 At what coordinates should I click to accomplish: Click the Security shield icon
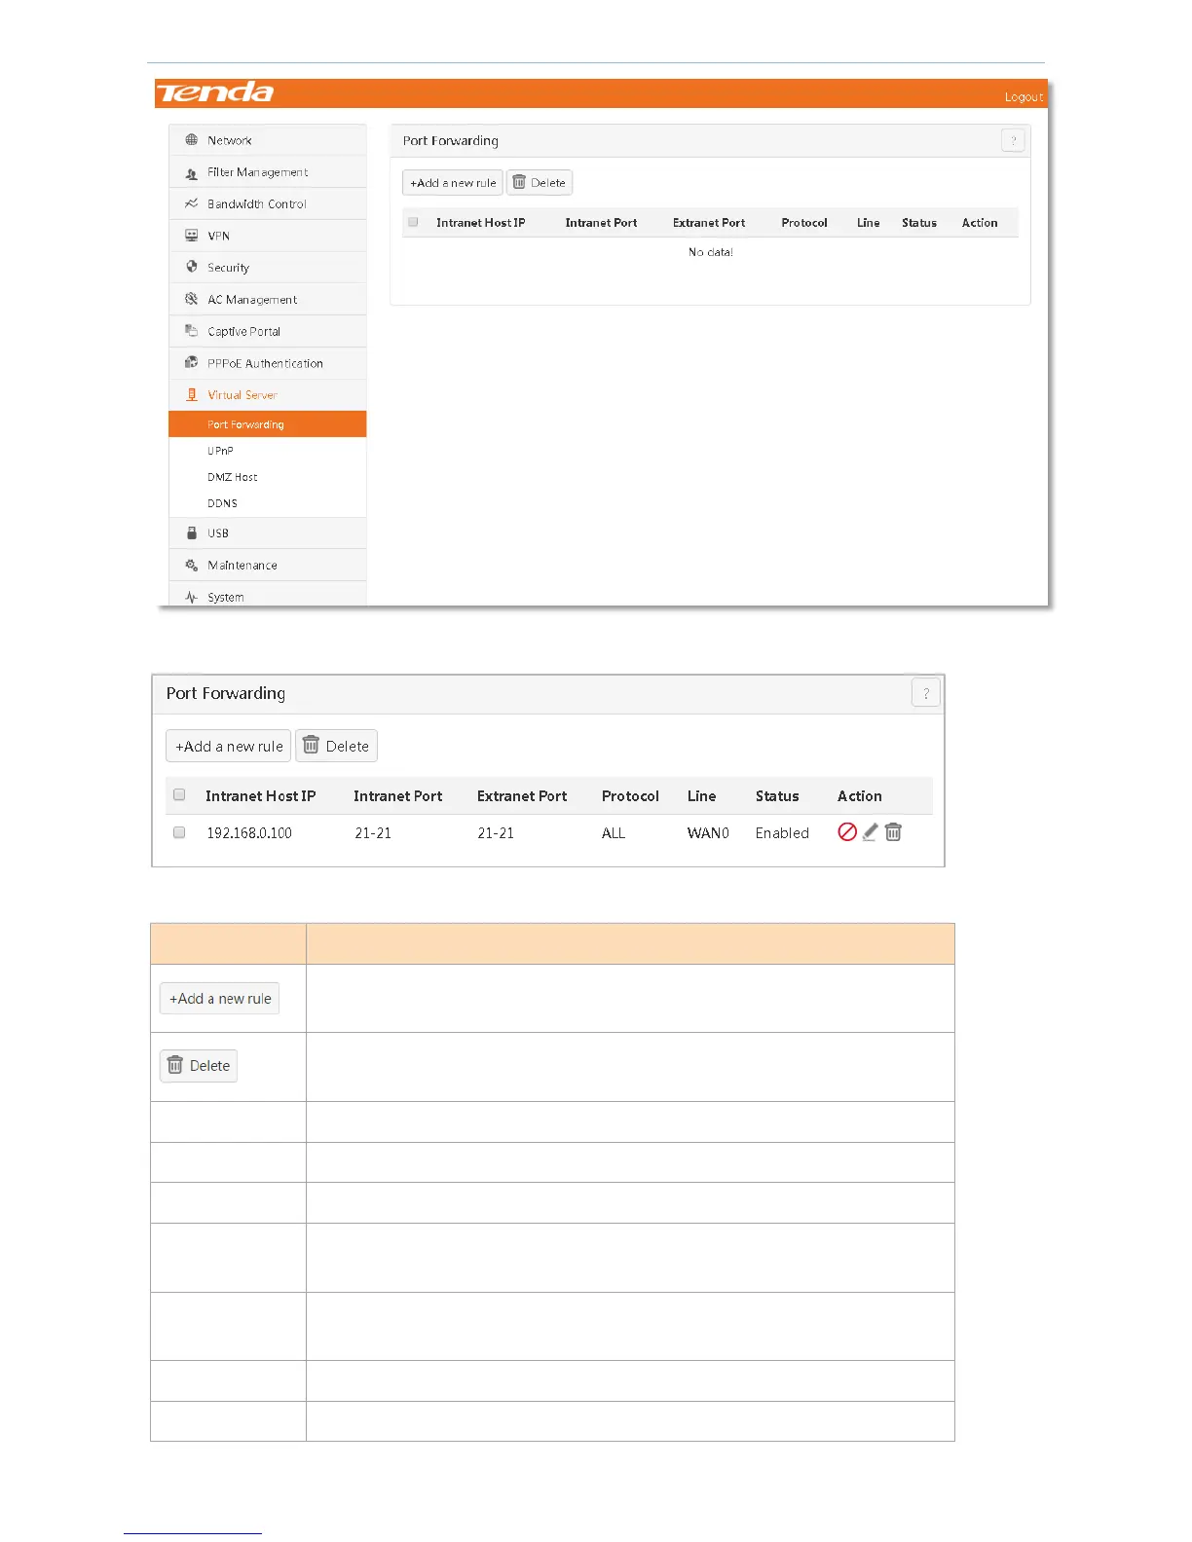tap(192, 267)
